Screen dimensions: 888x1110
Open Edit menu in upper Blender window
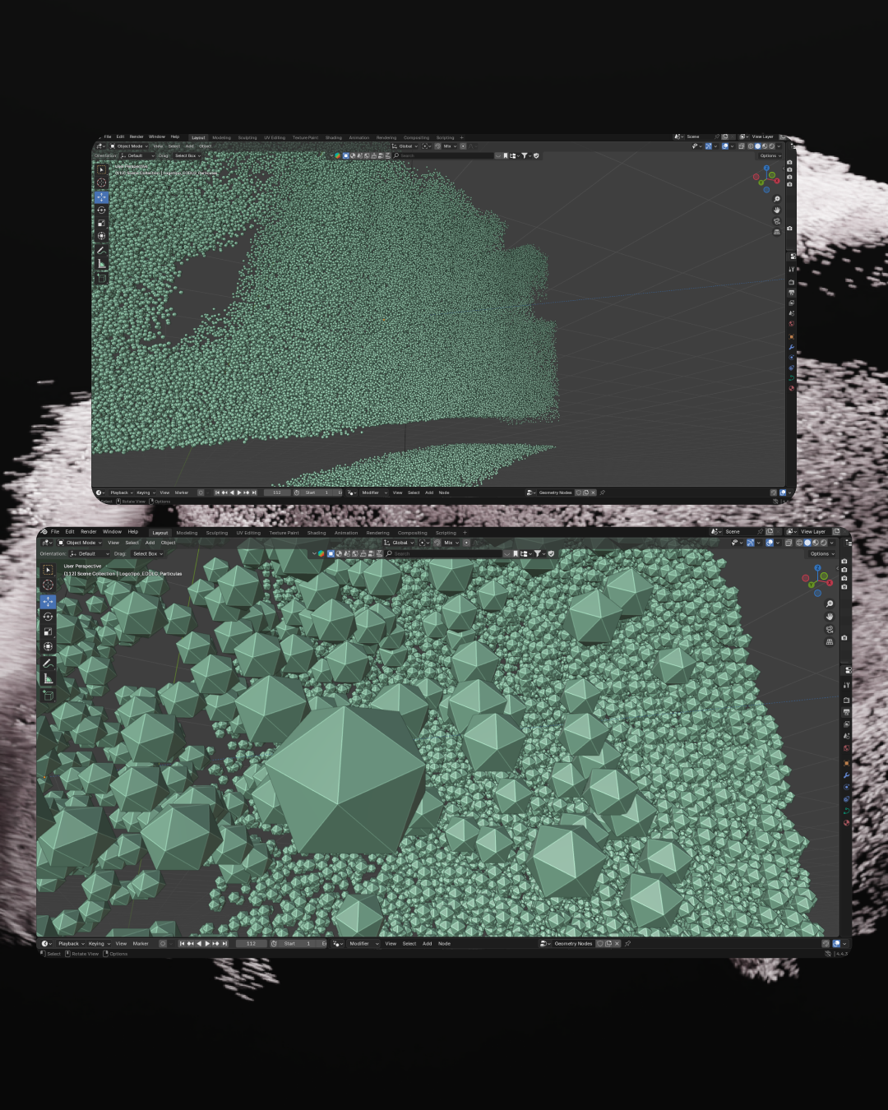(x=120, y=136)
